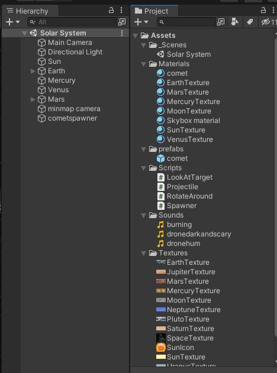Open the Project create plus dropdown
Screen dimensions: 277x373
pos(141,22)
